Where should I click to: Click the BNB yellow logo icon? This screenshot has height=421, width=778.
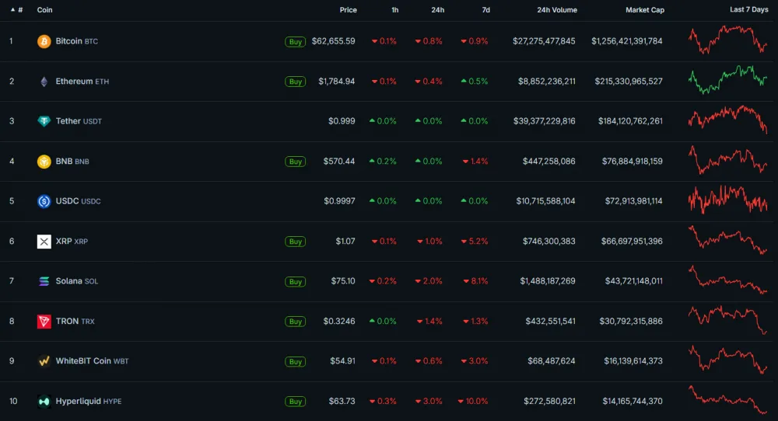coord(44,162)
